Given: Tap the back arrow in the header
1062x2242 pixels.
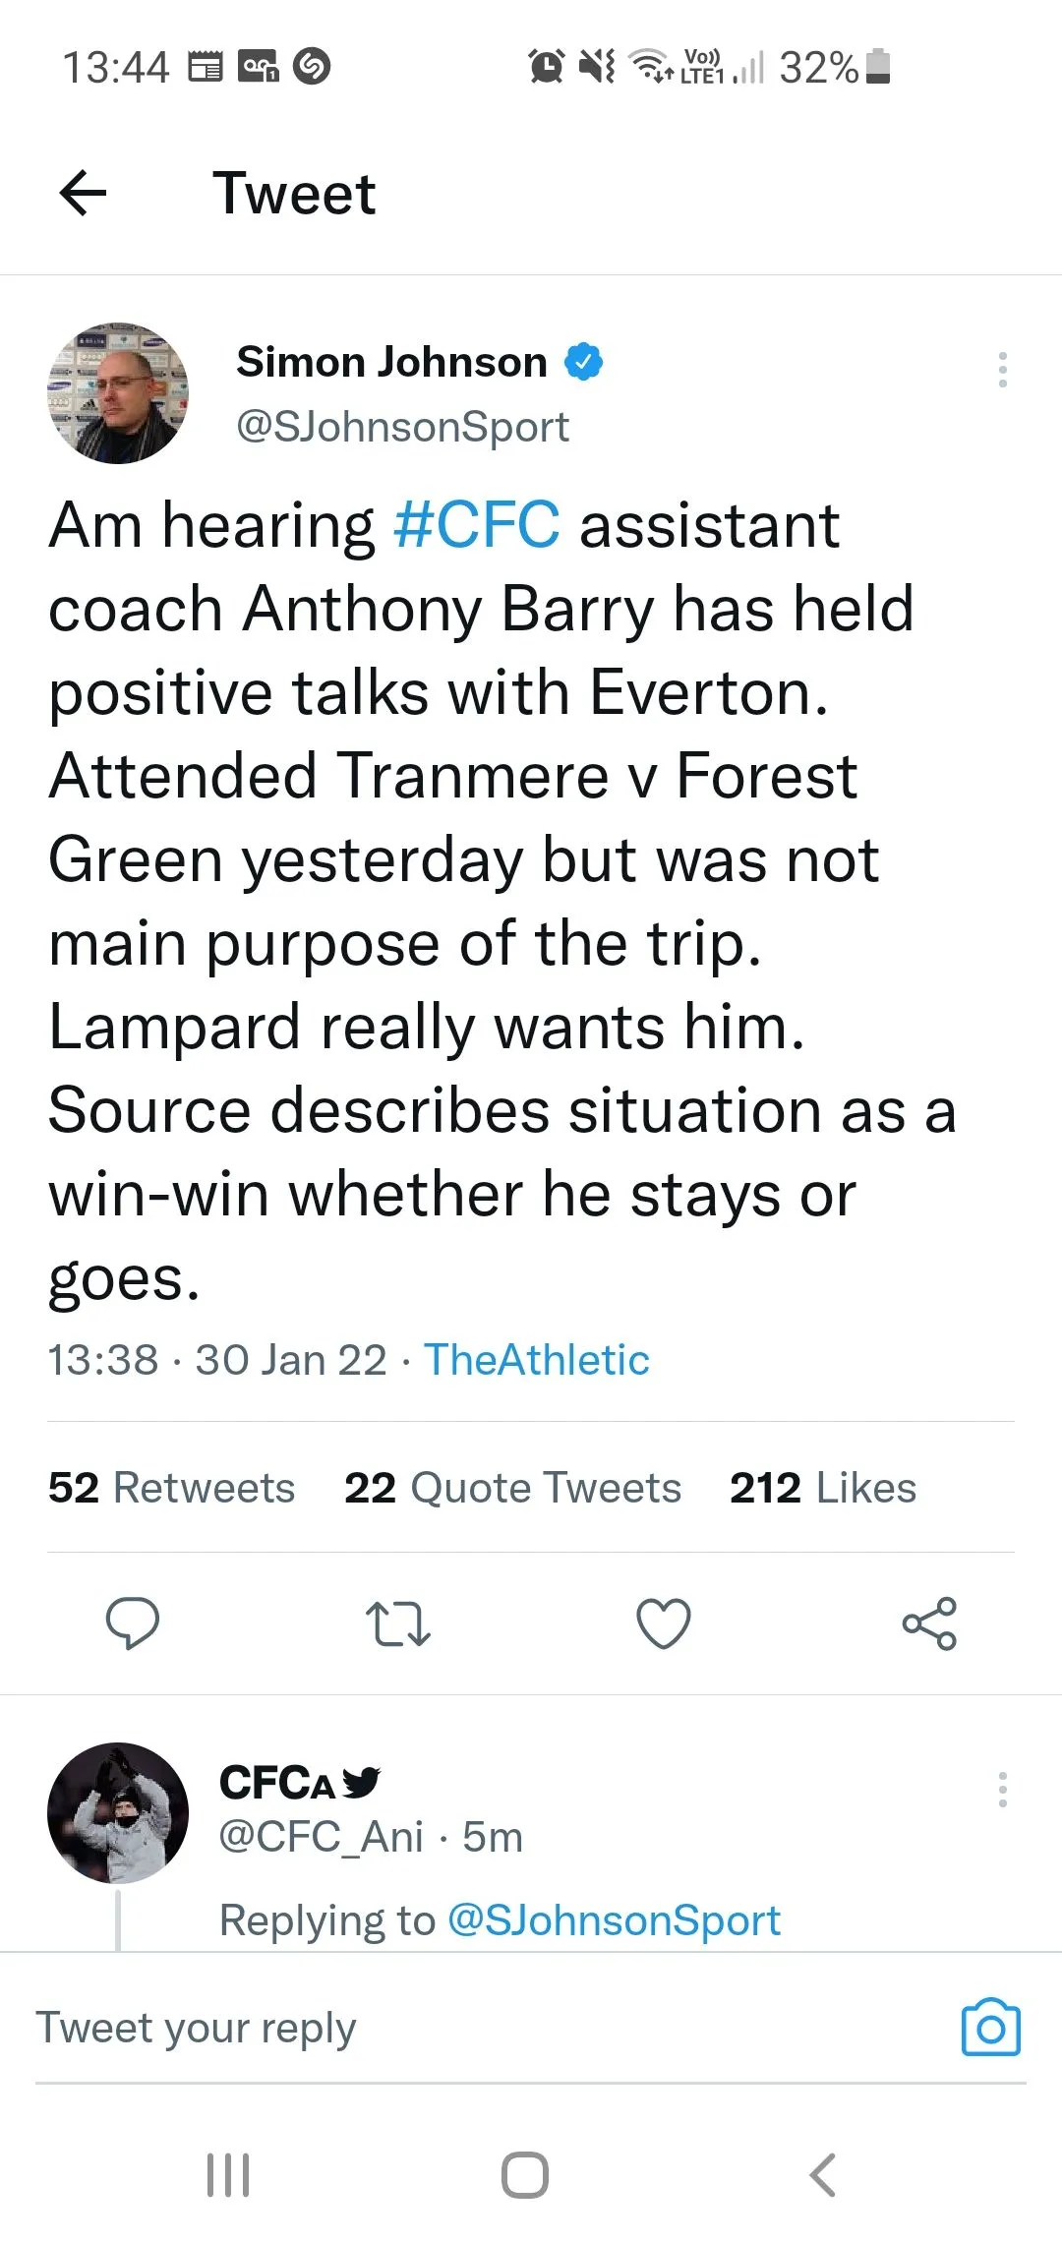Looking at the screenshot, I should pyautogui.click(x=84, y=193).
